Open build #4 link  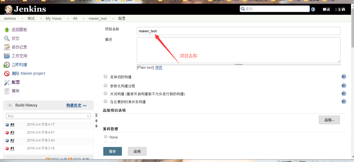point(12,125)
